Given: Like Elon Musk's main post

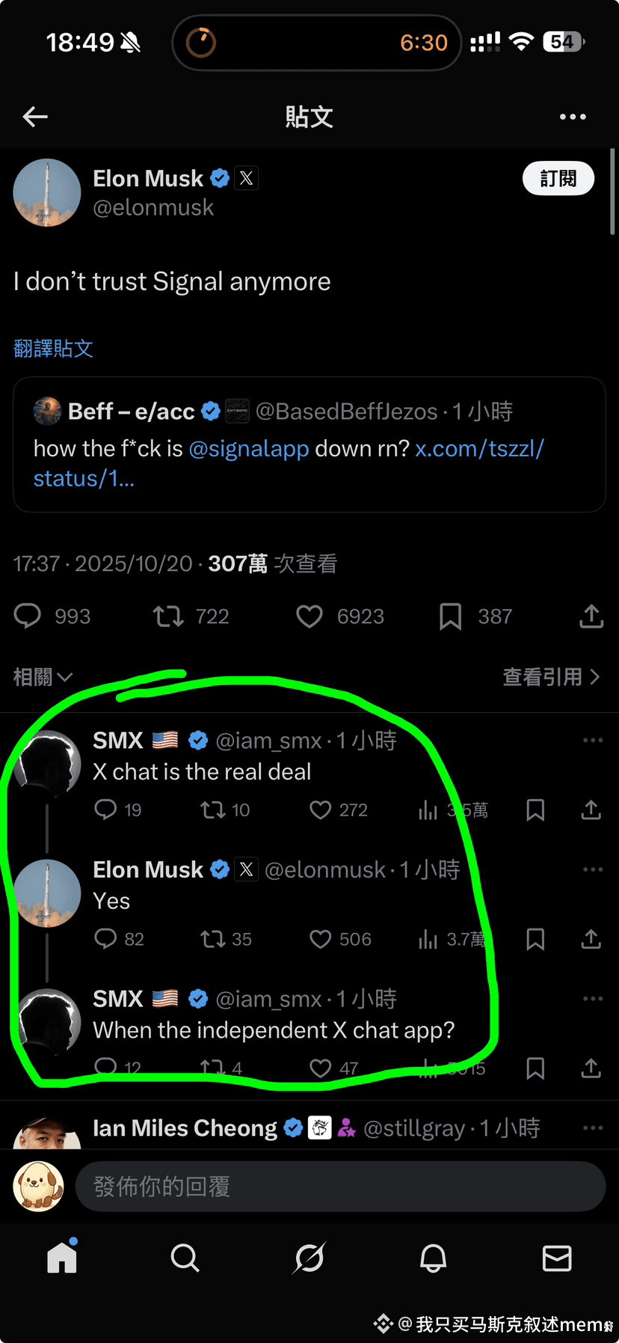Looking at the screenshot, I should 309,617.
